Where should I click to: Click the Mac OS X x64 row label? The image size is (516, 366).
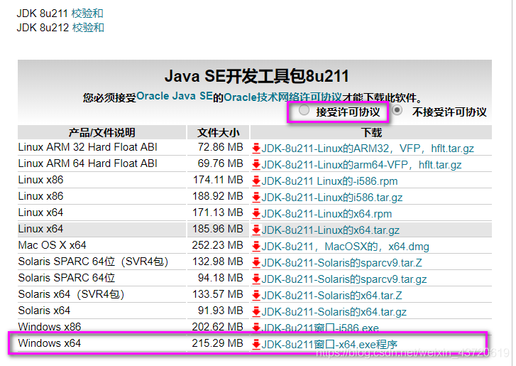[x=52, y=245]
